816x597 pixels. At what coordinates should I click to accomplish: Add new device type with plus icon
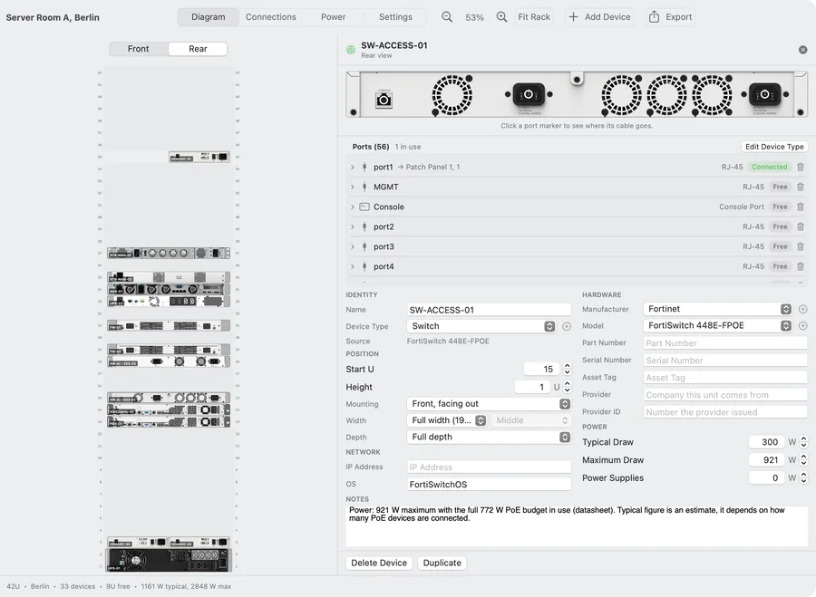[566, 326]
